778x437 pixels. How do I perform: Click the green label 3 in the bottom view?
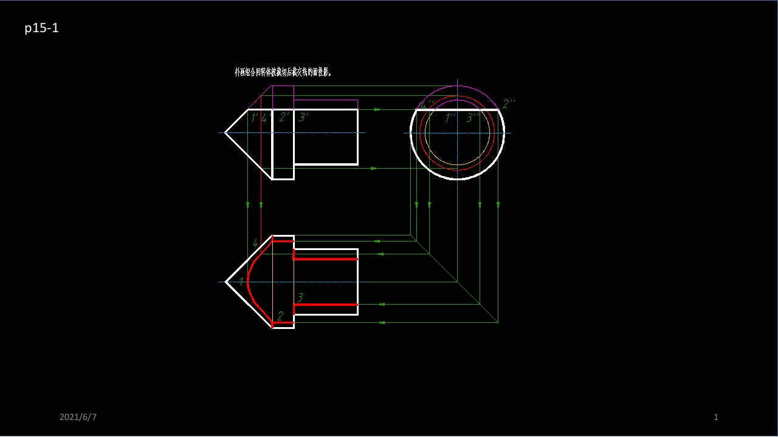click(300, 297)
